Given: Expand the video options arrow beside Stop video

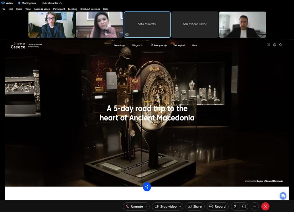Looking at the screenshot, I should [x=180, y=206].
